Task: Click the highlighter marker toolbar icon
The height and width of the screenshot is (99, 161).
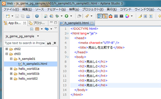Action: (140, 16)
